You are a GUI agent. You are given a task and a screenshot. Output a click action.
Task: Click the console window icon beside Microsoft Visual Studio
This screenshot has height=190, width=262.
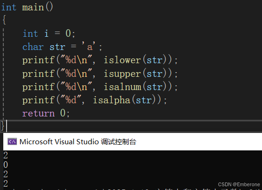click(12, 142)
